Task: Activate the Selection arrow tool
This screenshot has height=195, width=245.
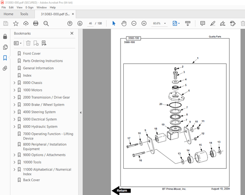Action: (114, 24)
